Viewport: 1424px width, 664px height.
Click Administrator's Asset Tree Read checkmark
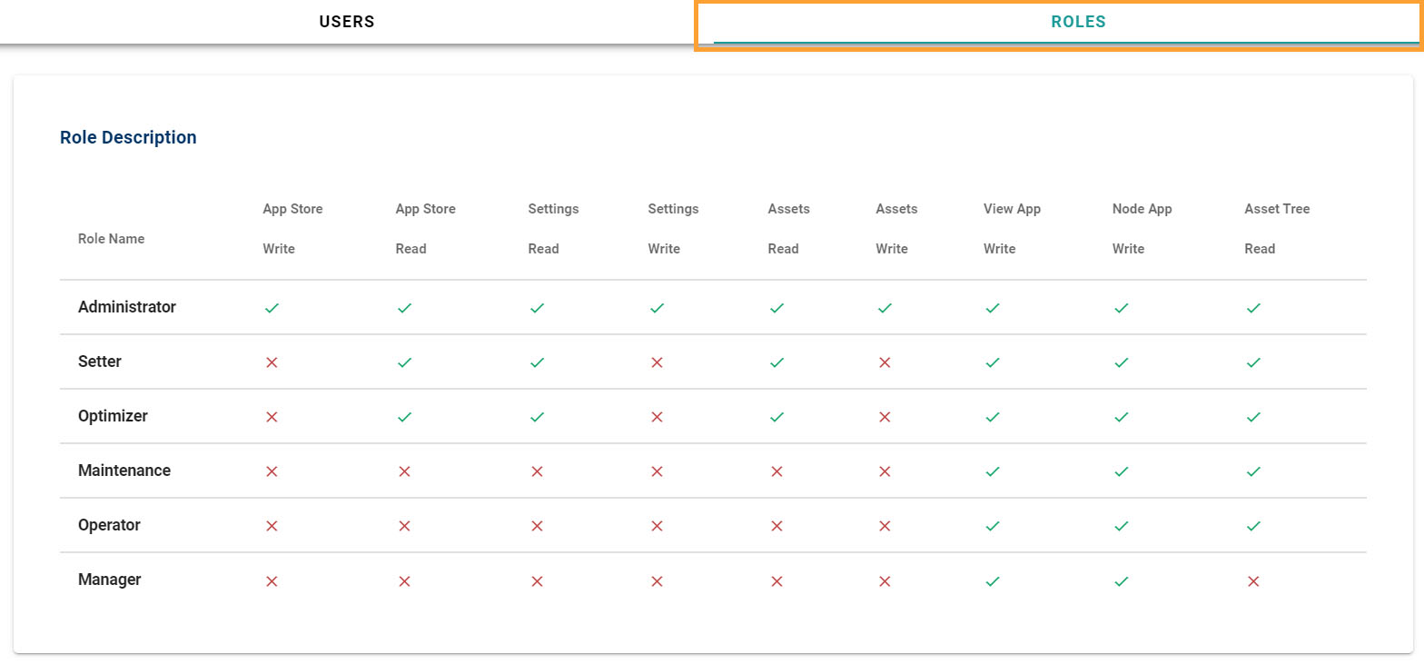[x=1253, y=308]
